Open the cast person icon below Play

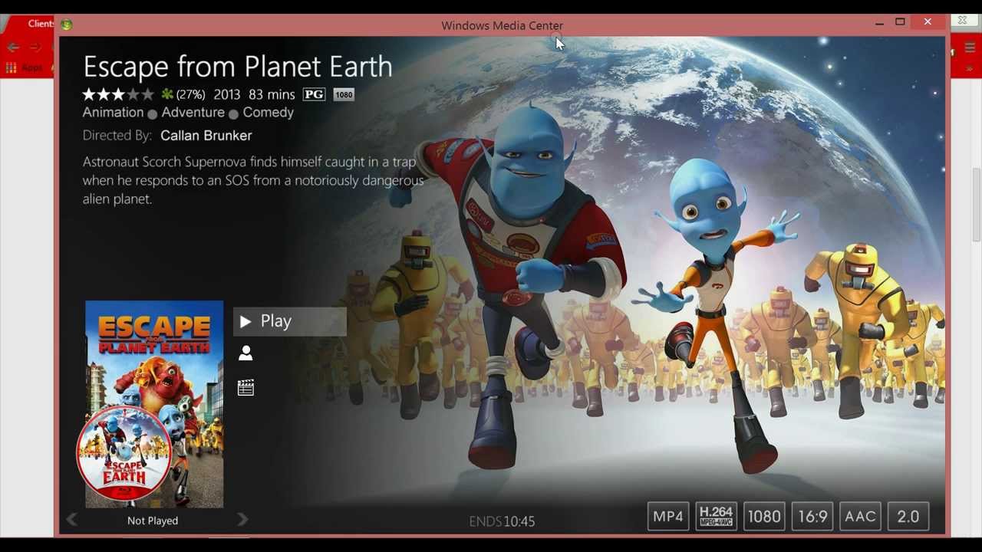(245, 353)
